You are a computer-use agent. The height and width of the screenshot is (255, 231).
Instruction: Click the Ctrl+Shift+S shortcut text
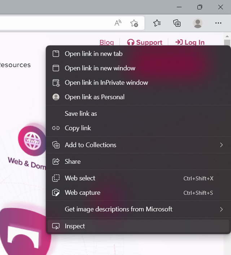[x=198, y=193]
